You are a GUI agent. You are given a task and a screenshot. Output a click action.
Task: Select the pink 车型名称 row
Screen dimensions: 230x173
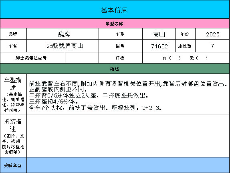point(115,24)
